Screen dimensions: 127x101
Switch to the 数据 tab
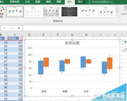tap(38, 2)
